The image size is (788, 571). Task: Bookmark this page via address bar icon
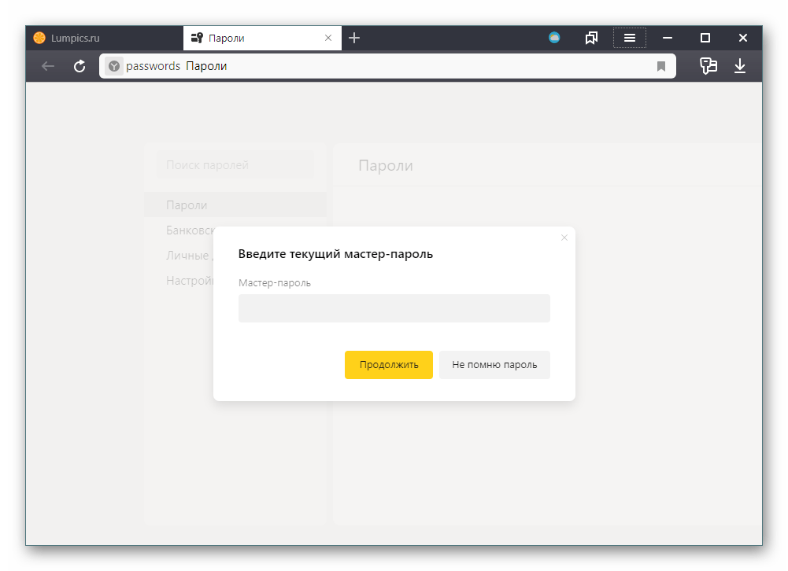[661, 67]
